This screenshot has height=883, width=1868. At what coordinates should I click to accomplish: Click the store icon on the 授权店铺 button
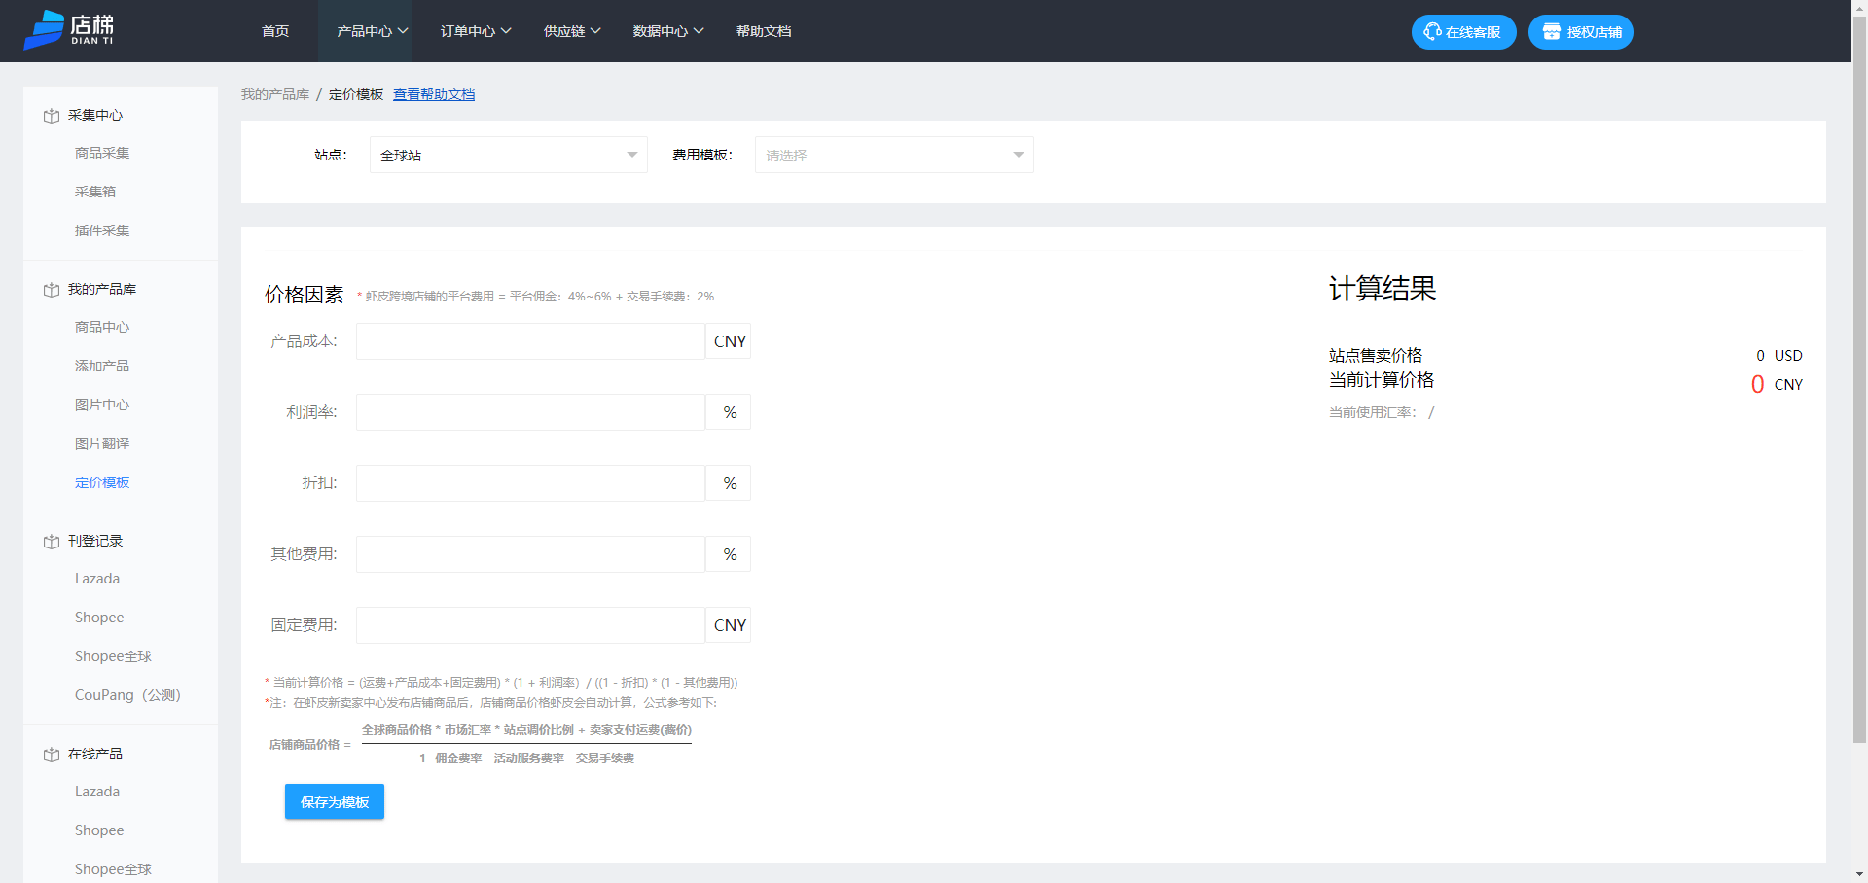(1551, 31)
